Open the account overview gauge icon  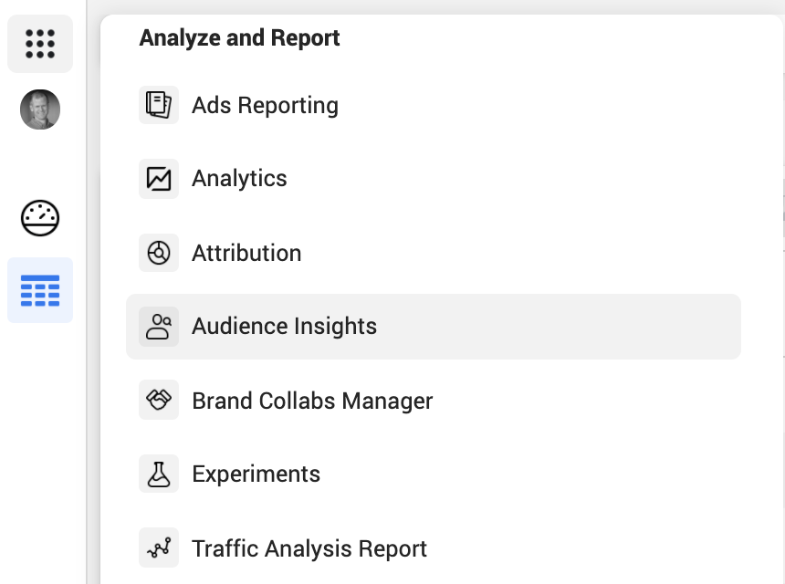click(x=40, y=218)
